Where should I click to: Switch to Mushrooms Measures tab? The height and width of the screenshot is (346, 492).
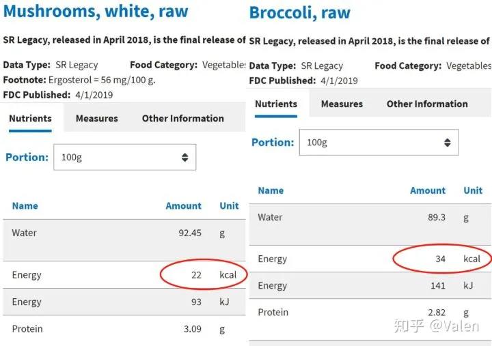click(x=96, y=118)
